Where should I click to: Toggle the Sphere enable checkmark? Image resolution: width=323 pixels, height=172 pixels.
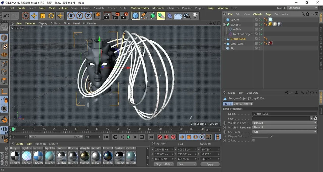point(262,20)
